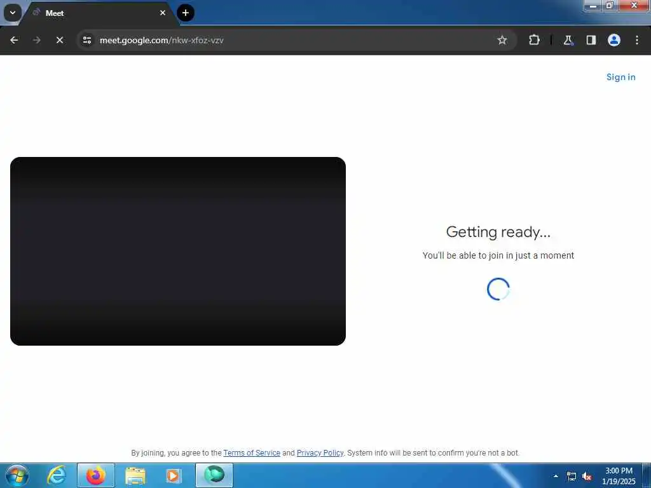Image resolution: width=651 pixels, height=488 pixels.
Task: Launch Internet Explorer from taskbar
Action: pos(57,475)
